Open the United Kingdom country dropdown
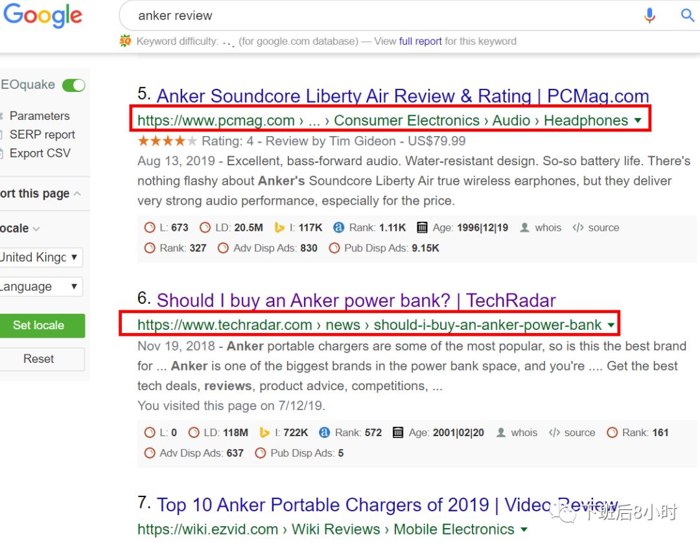Screen dimensions: 700x543 [40, 257]
